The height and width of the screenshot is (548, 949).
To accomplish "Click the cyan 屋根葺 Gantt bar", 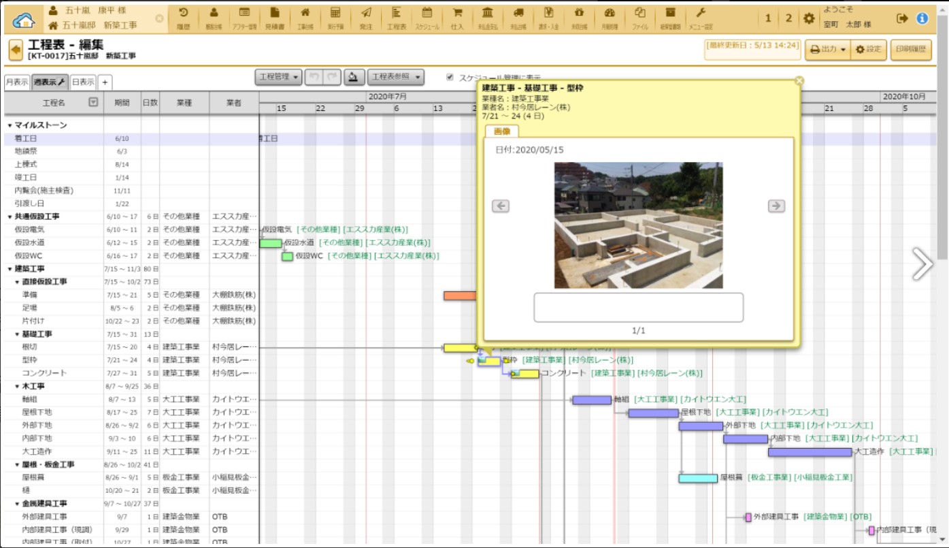I will pos(698,478).
